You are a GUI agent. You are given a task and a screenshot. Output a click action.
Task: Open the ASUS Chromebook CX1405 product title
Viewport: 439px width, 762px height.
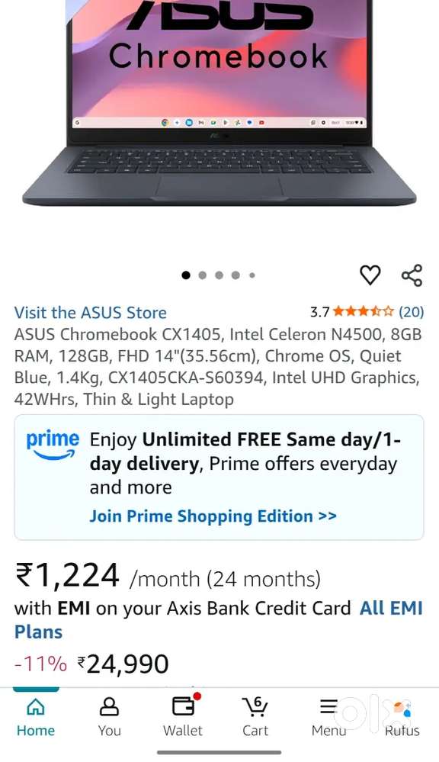tap(218, 367)
